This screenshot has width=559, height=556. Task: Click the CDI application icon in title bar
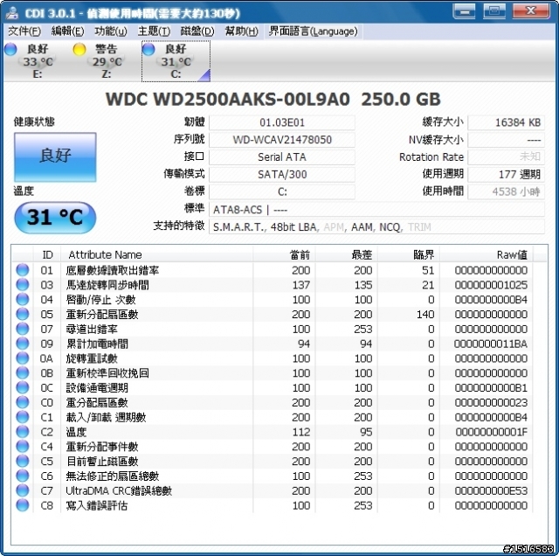12,13
